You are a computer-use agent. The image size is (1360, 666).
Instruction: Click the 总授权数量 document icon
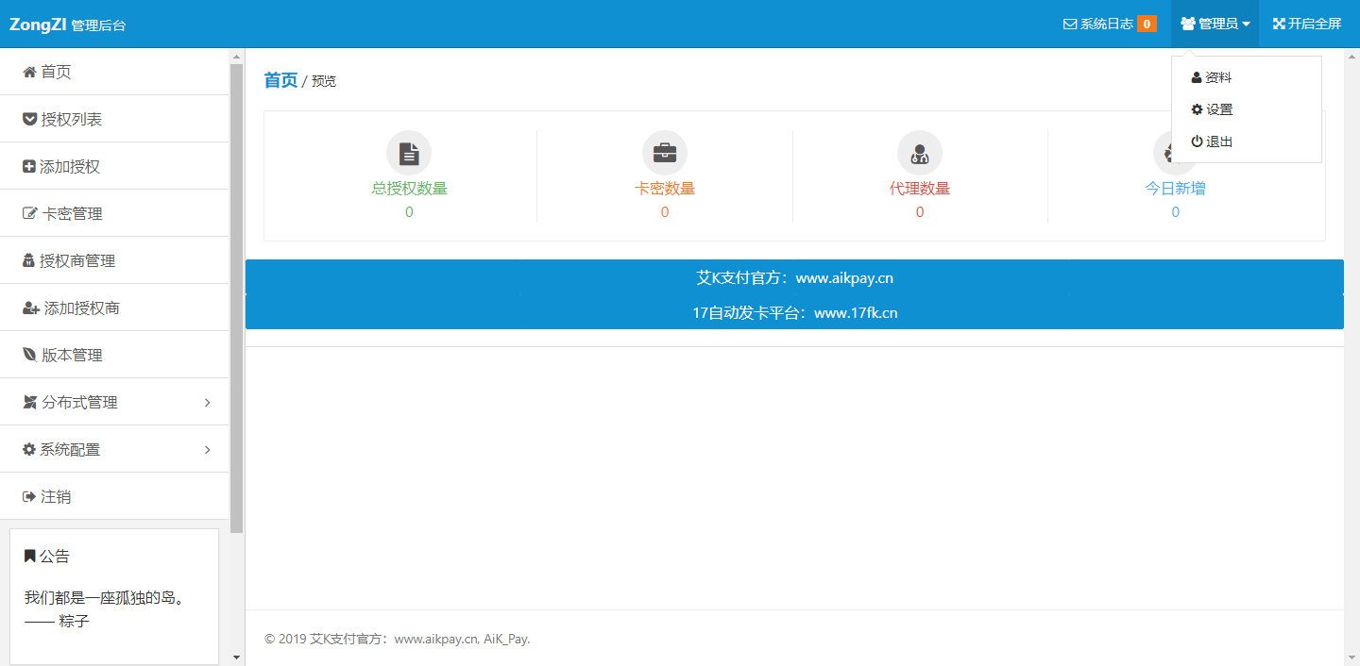(409, 152)
